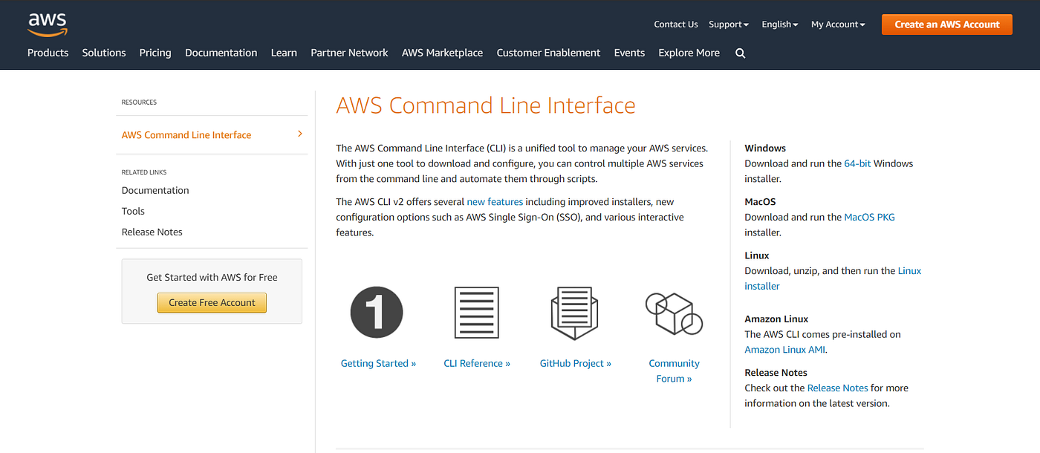This screenshot has height=453, width=1040.
Task: Open the English language dropdown
Action: click(779, 24)
